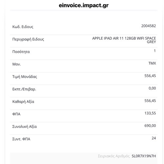Click the Μον. label
The height and width of the screenshot is (164, 164).
(16, 64)
